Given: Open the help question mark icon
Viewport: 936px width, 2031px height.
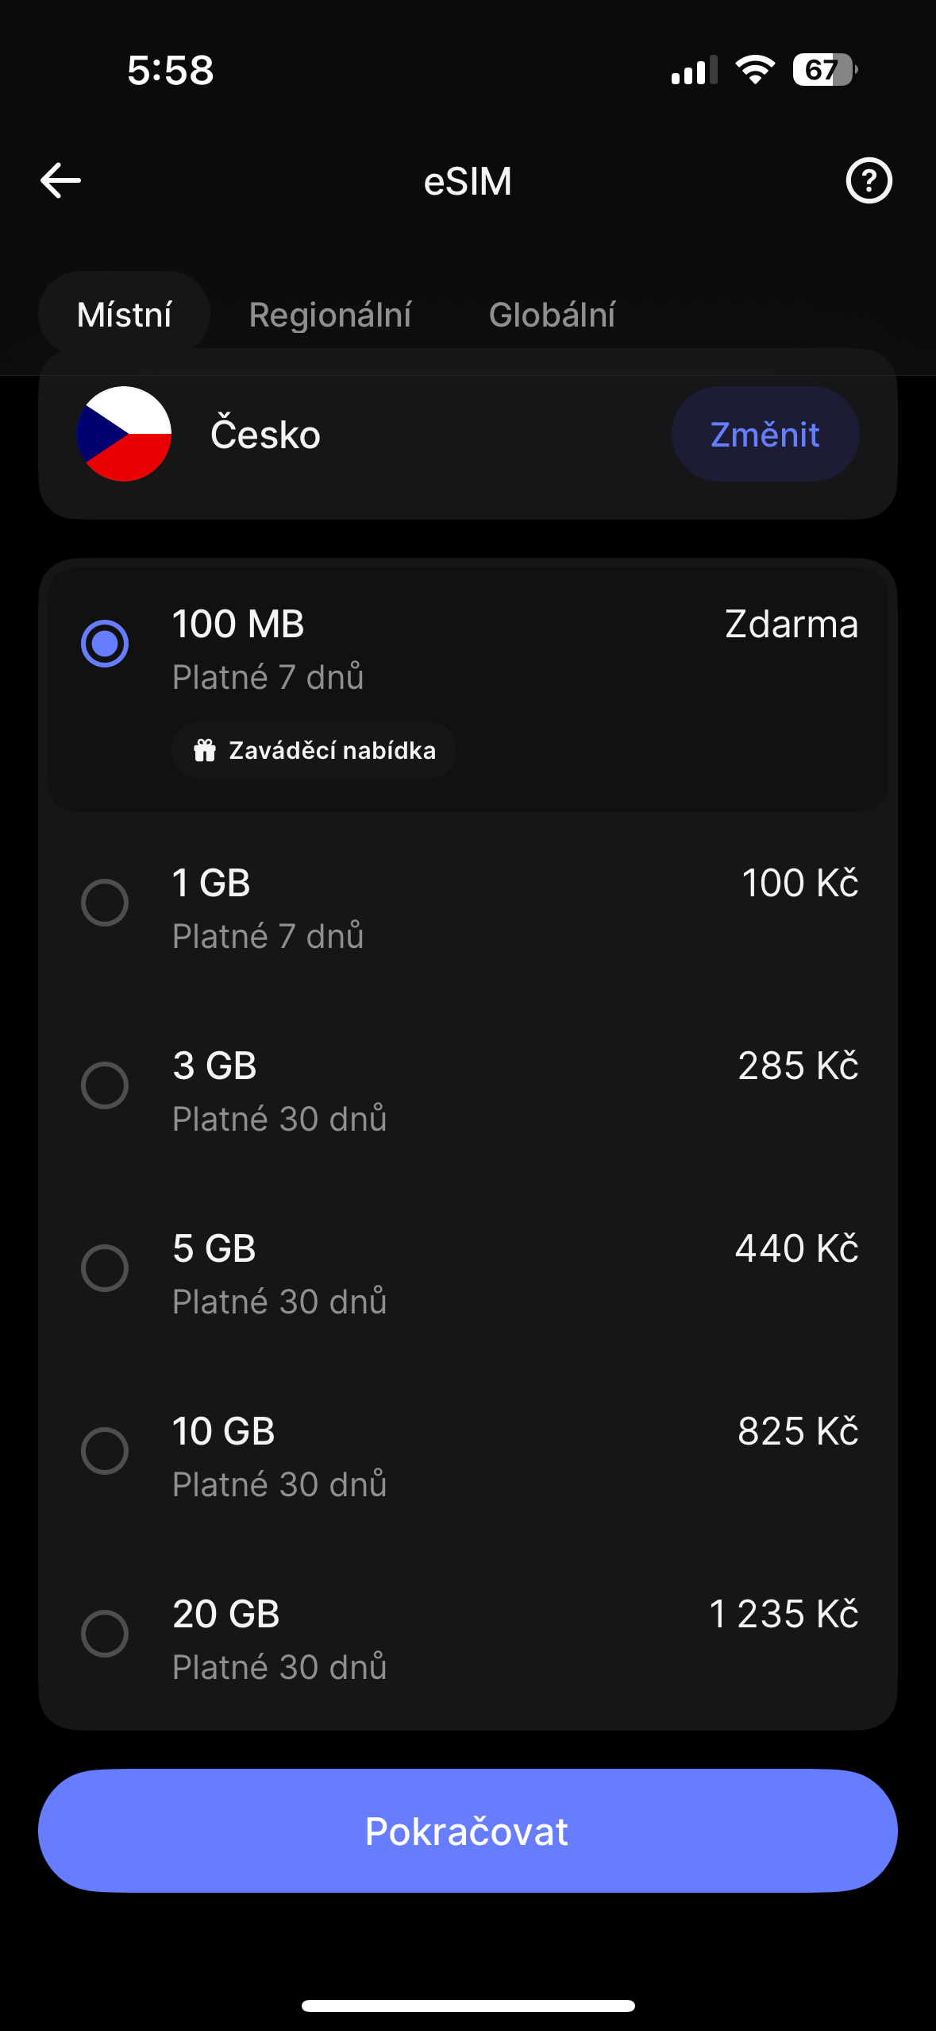Looking at the screenshot, I should click(x=869, y=181).
